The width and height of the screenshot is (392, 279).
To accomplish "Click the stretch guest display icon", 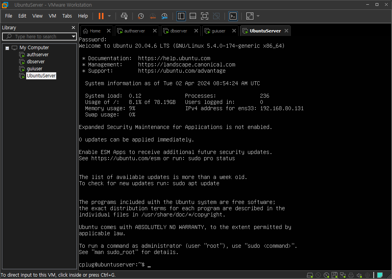I will click(x=250, y=16).
